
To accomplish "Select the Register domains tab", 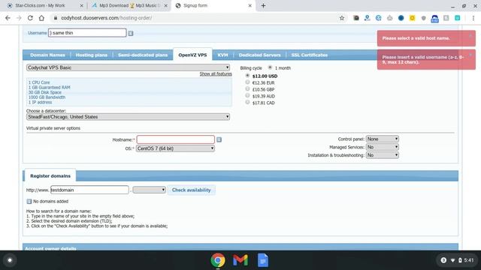I will (x=50, y=176).
